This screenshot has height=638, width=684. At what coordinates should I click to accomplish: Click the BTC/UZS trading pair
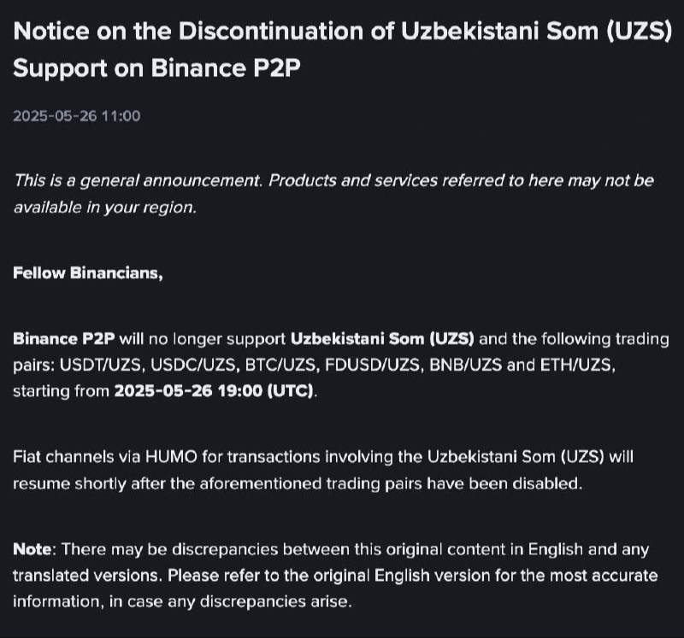(283, 365)
